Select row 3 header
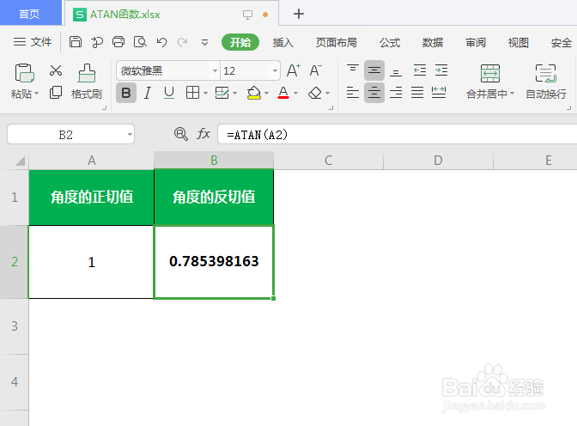 (x=15, y=326)
